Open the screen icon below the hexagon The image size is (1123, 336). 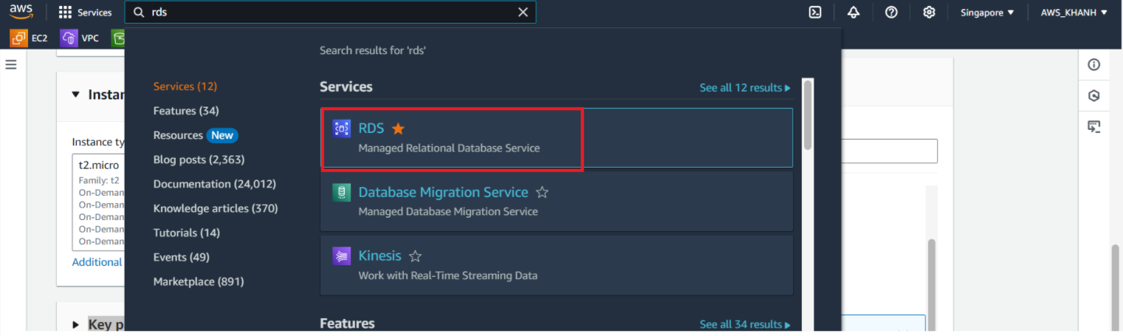(x=1094, y=127)
